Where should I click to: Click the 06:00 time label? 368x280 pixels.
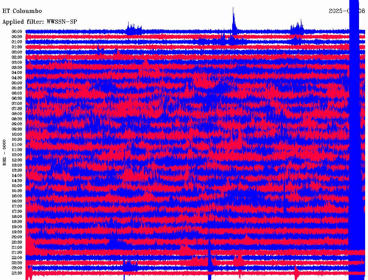point(17,93)
